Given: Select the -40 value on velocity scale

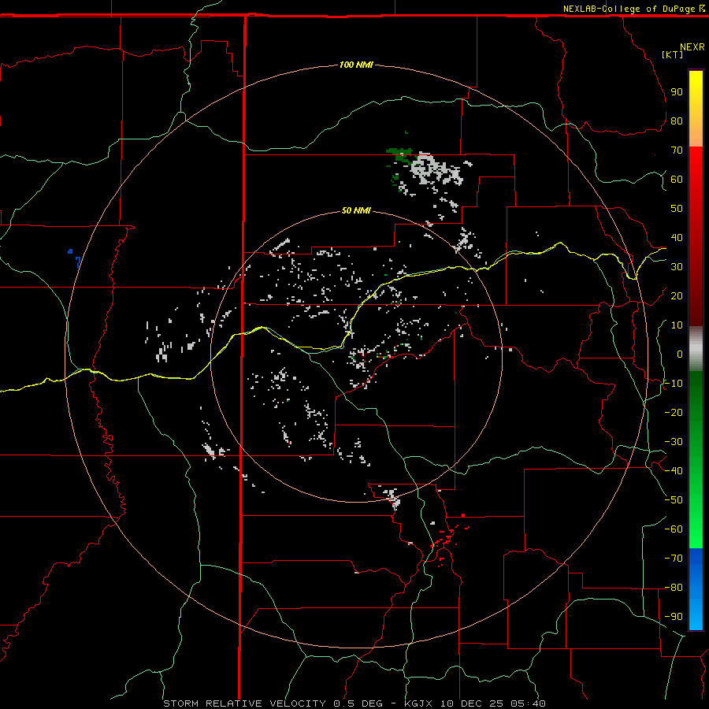Looking at the screenshot, I should (674, 471).
